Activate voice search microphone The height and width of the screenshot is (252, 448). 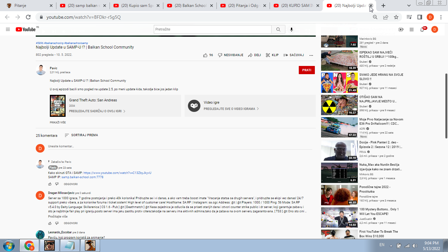[x=291, y=30]
